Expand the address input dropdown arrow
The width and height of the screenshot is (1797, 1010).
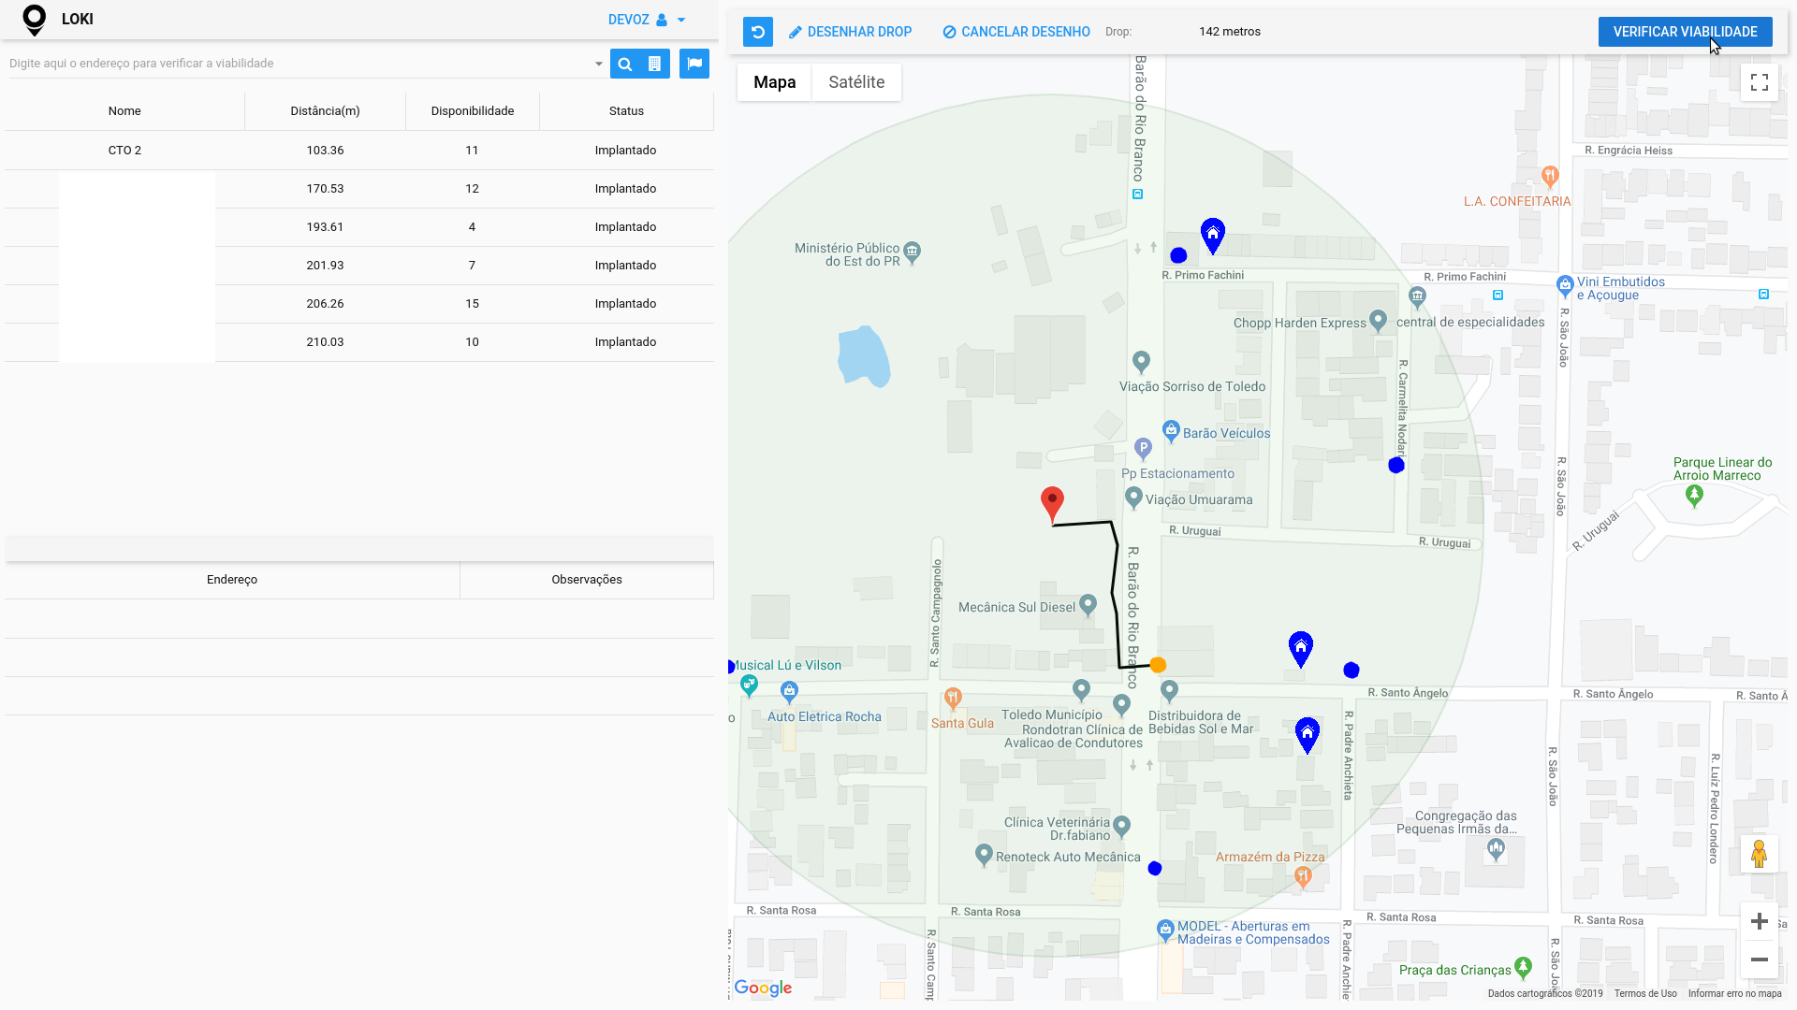click(x=599, y=64)
